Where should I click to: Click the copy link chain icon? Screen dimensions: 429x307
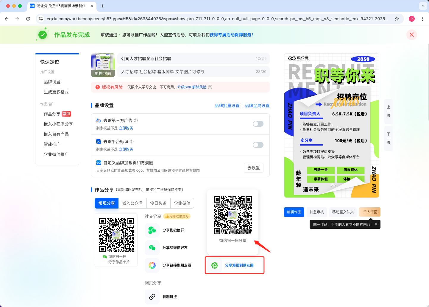tap(152, 297)
